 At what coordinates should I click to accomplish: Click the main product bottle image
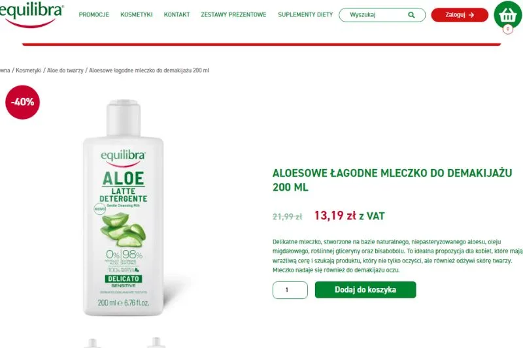(124, 208)
